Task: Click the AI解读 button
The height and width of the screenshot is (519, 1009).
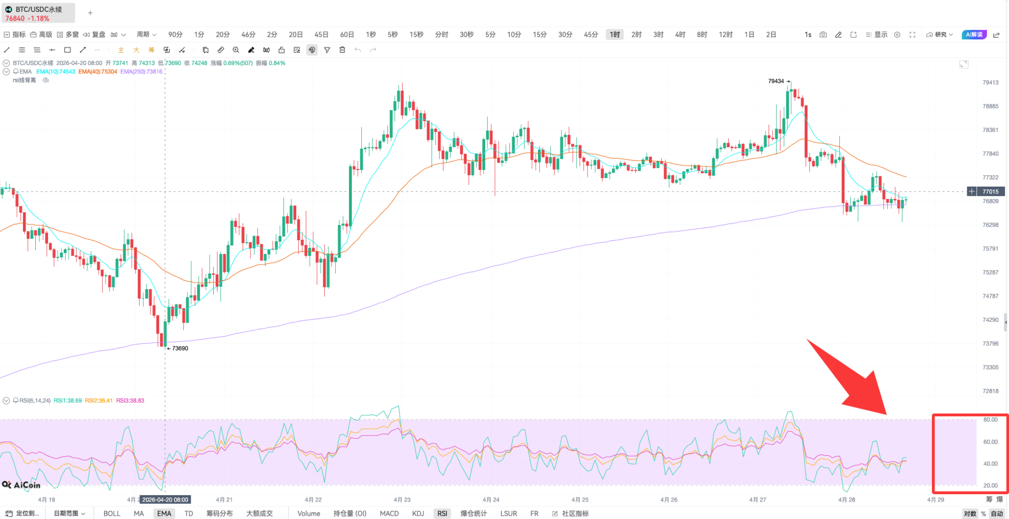Action: [x=973, y=34]
